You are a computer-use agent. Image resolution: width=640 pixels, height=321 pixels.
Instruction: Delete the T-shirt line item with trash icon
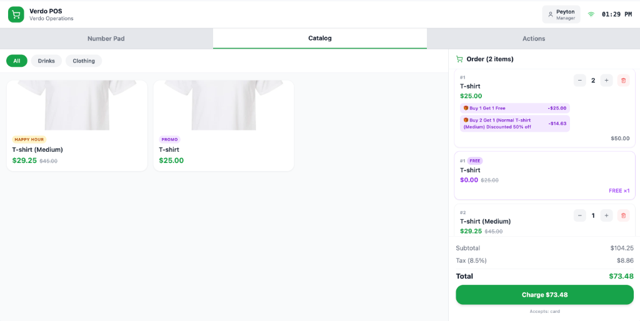click(623, 81)
